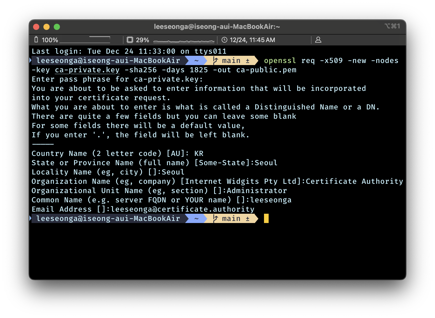
Task: Click the Last login line
Action: click(x=129, y=51)
